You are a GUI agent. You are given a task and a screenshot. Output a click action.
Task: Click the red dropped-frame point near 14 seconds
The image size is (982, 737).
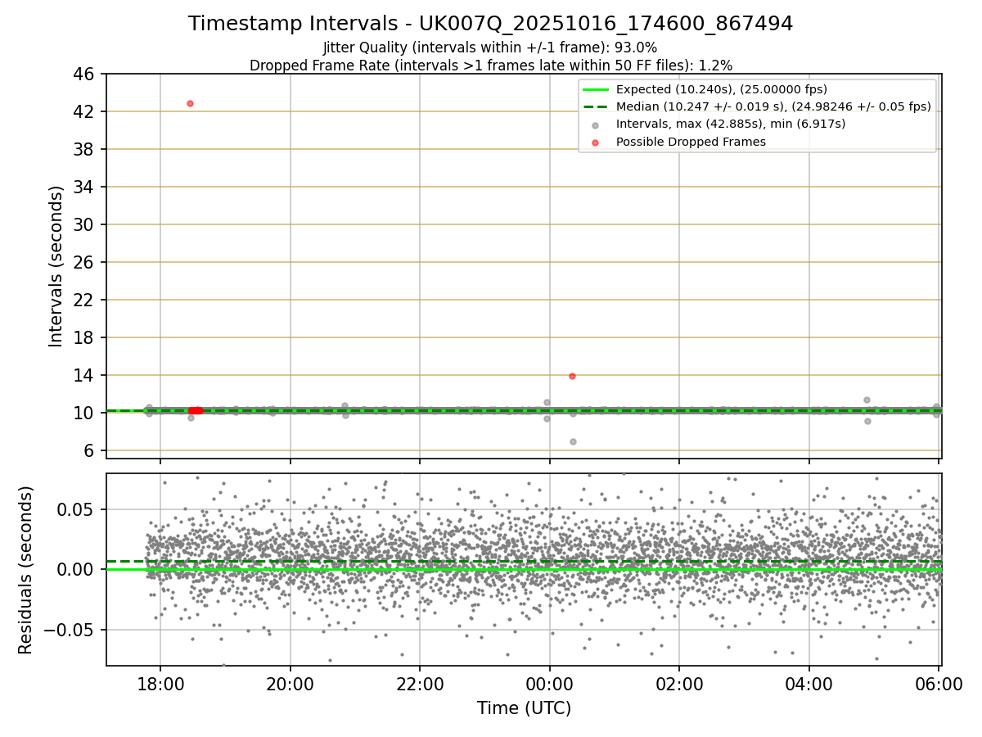[572, 376]
